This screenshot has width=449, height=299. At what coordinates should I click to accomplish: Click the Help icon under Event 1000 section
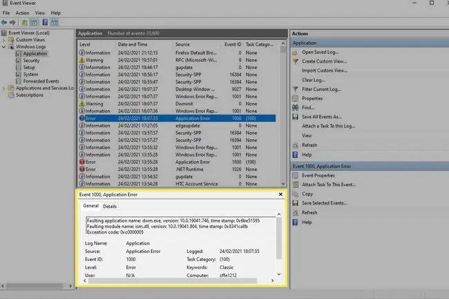(x=295, y=222)
